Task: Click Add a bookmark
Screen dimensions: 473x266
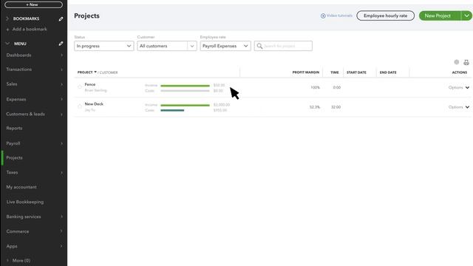Action: [x=27, y=30]
